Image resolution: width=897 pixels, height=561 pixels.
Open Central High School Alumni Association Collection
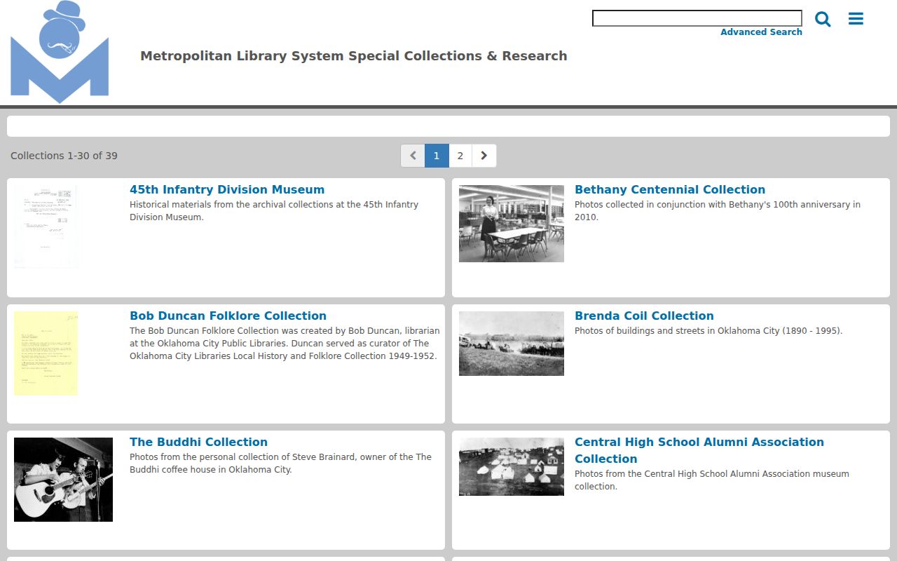tap(699, 450)
